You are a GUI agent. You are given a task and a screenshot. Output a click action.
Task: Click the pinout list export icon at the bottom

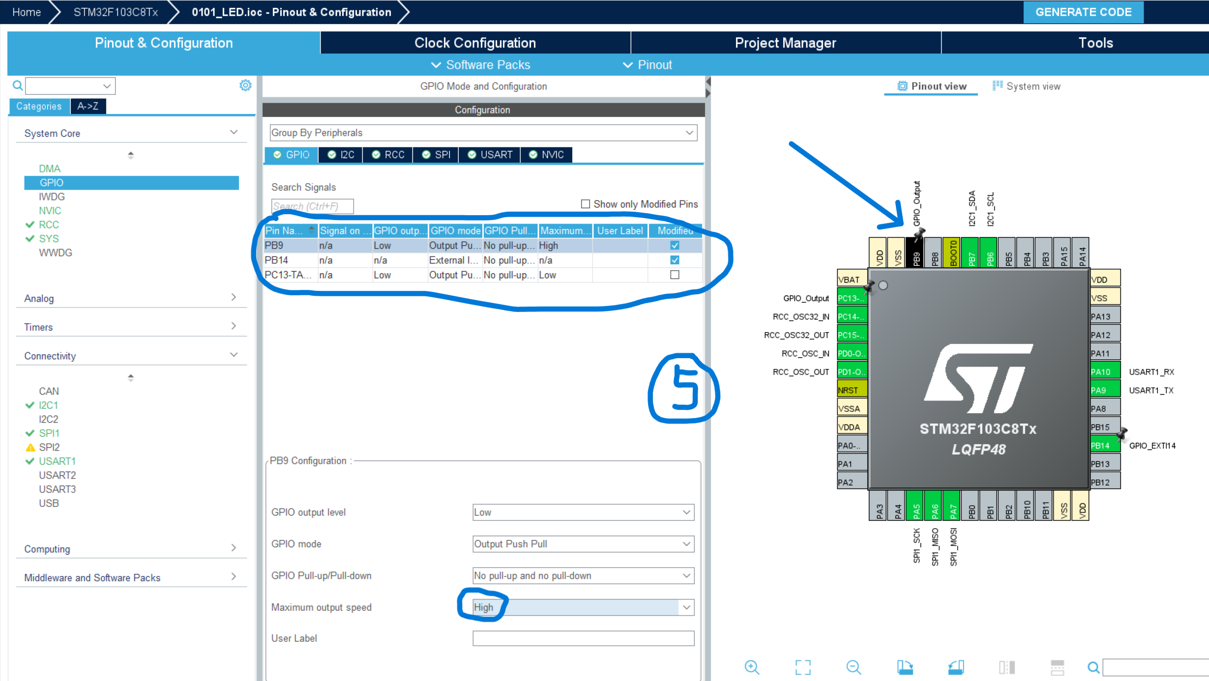coord(1058,667)
